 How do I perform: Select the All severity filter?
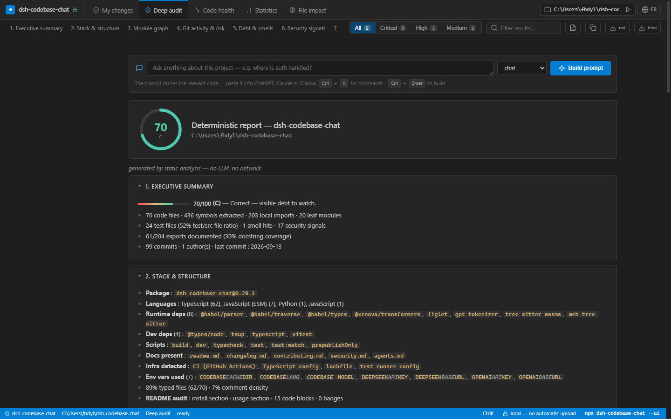(363, 28)
